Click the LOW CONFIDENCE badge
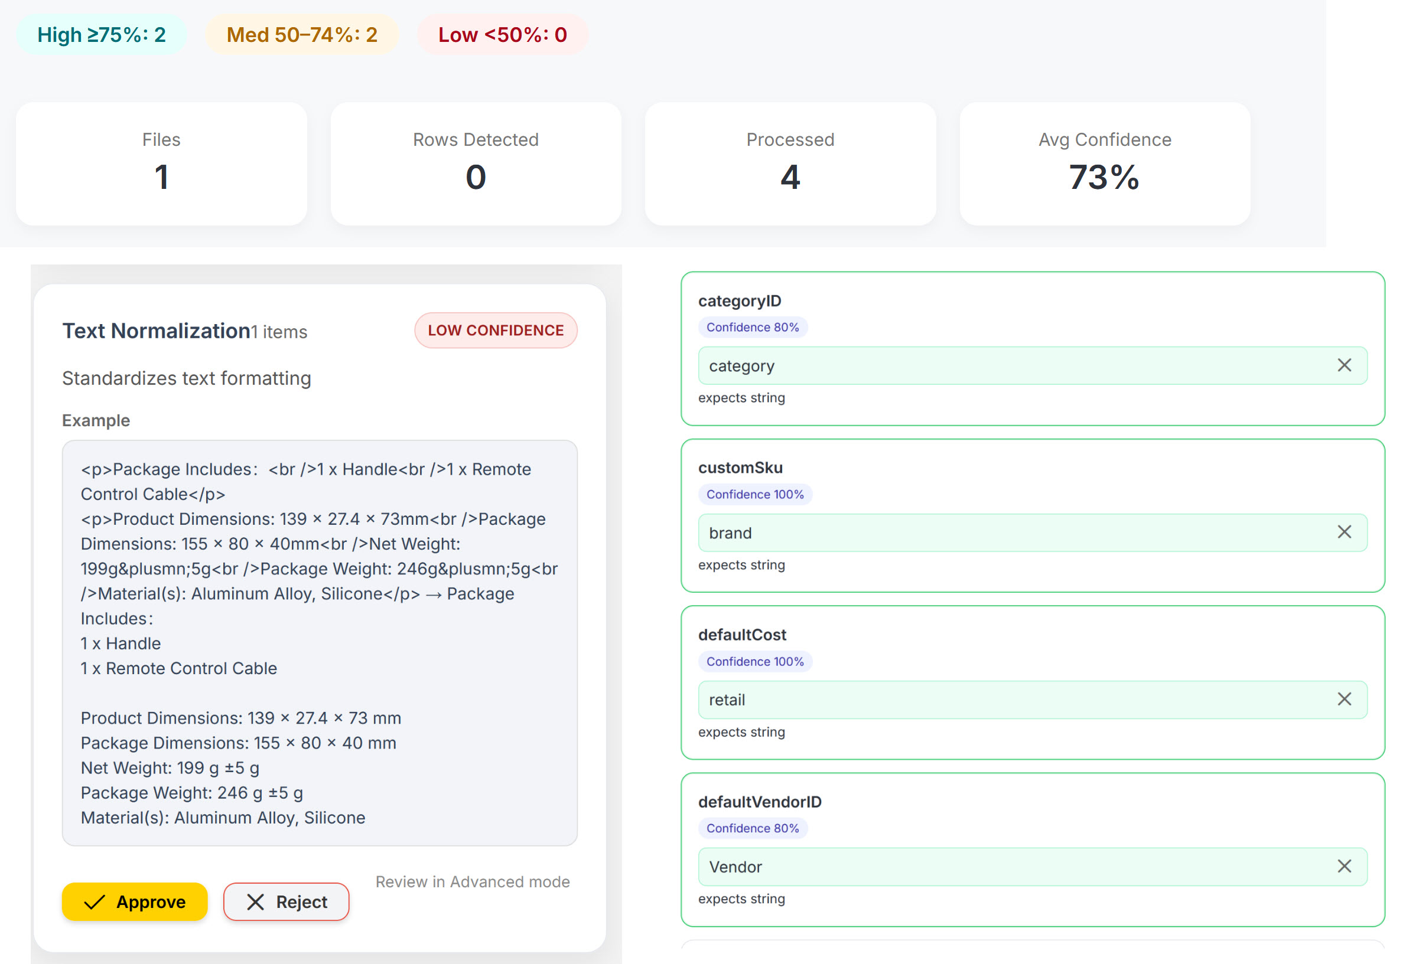The width and height of the screenshot is (1406, 964). point(496,330)
